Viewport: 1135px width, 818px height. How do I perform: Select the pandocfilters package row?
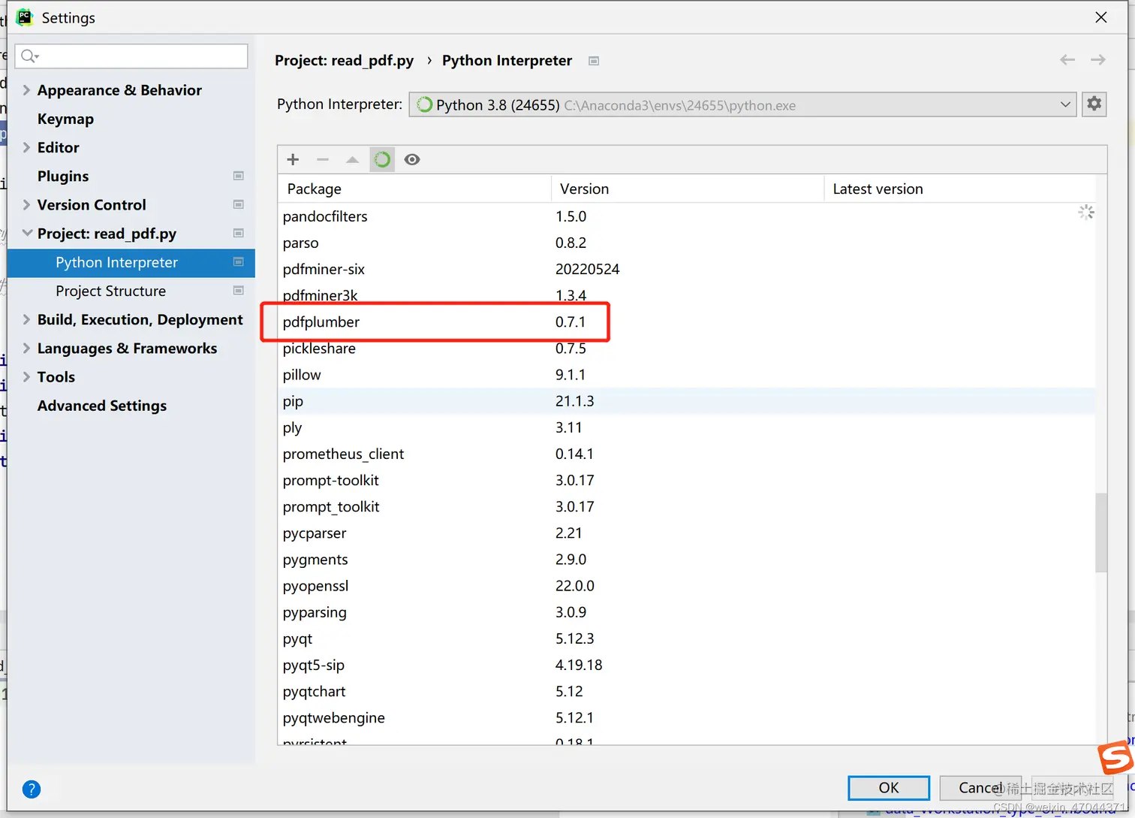coord(687,216)
